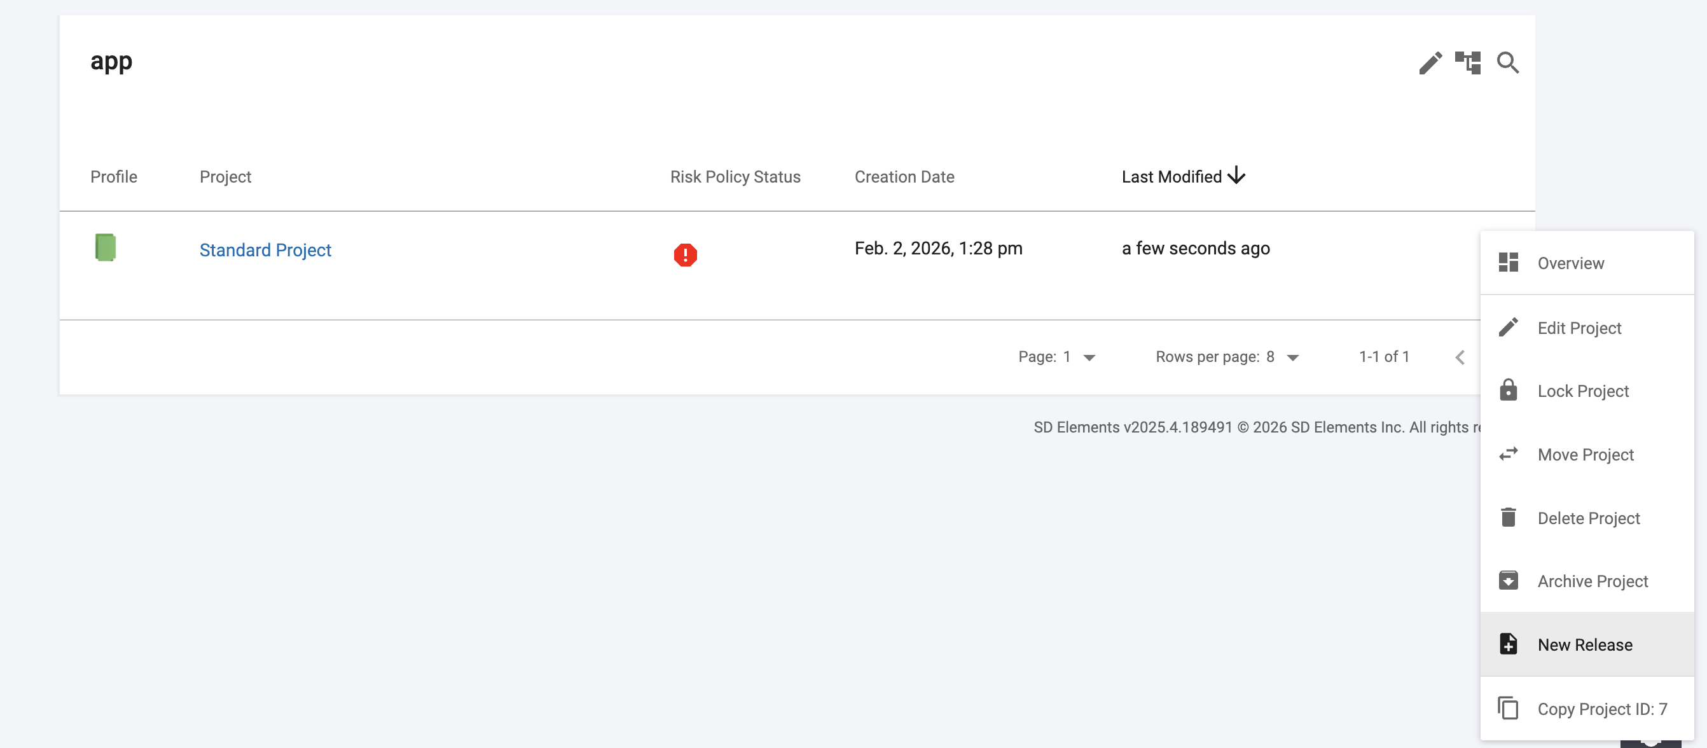The image size is (1707, 748).
Task: Select Move Project in the menu
Action: (1585, 455)
